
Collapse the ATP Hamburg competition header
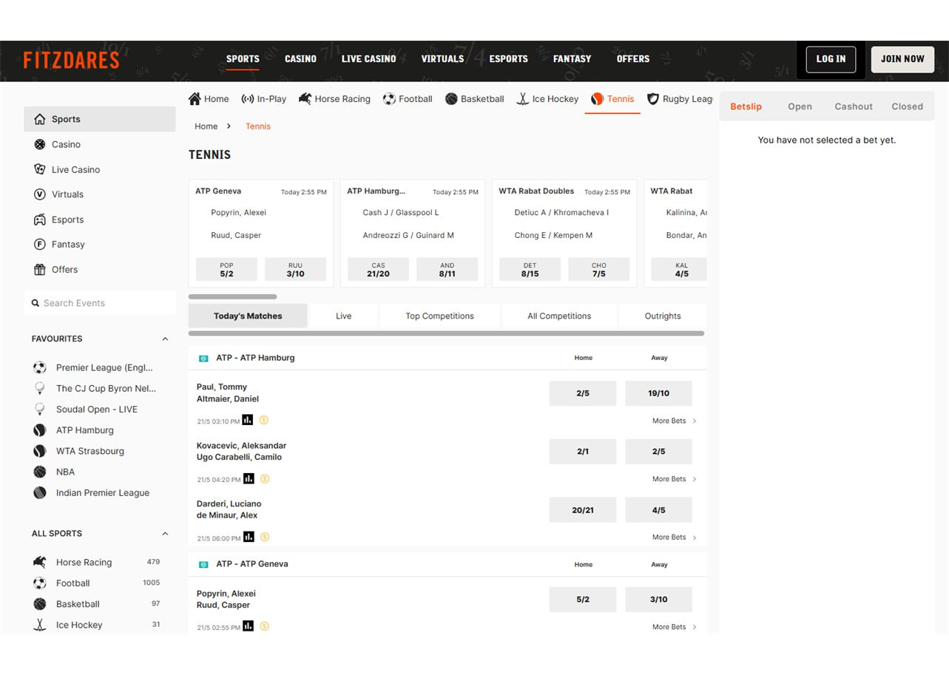pyautogui.click(x=448, y=358)
